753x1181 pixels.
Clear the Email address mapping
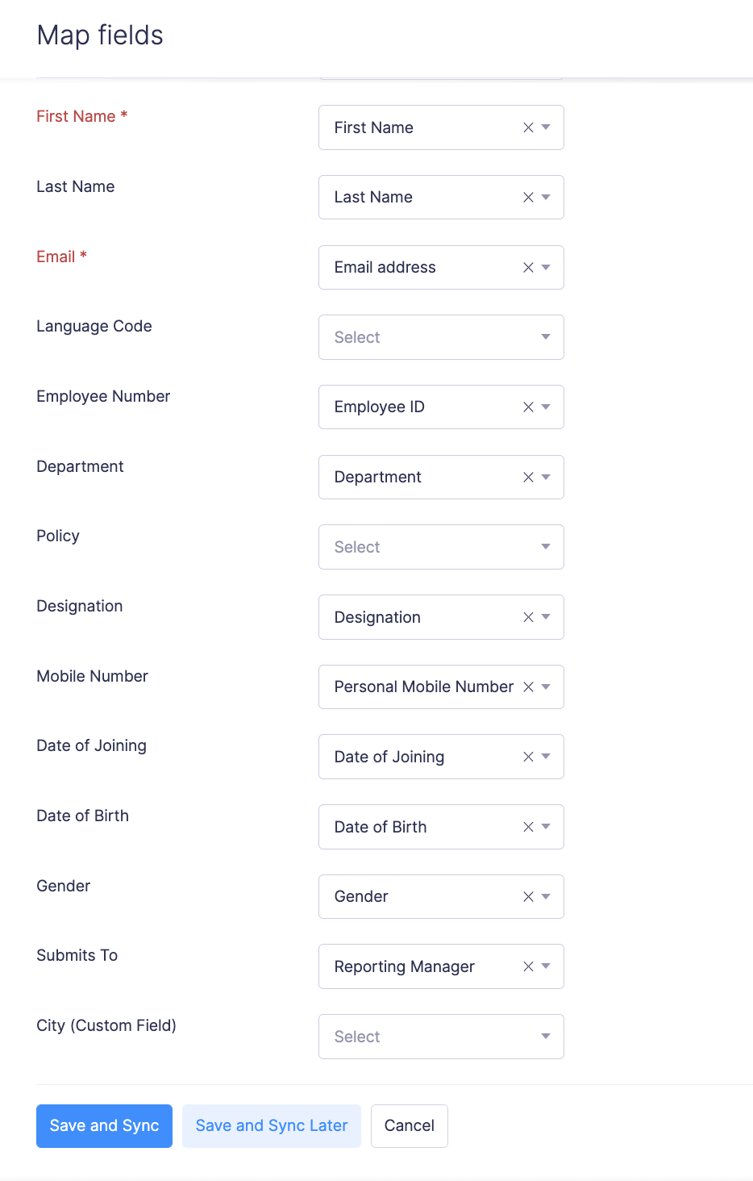click(x=526, y=267)
